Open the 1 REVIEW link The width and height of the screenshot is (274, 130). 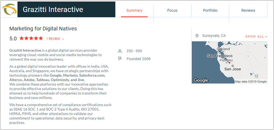point(55,39)
